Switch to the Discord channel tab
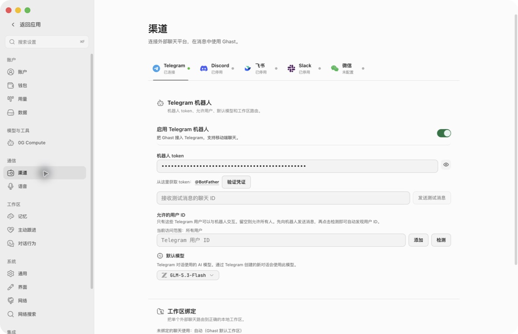Viewport: 518px width, 334px height. click(x=217, y=69)
